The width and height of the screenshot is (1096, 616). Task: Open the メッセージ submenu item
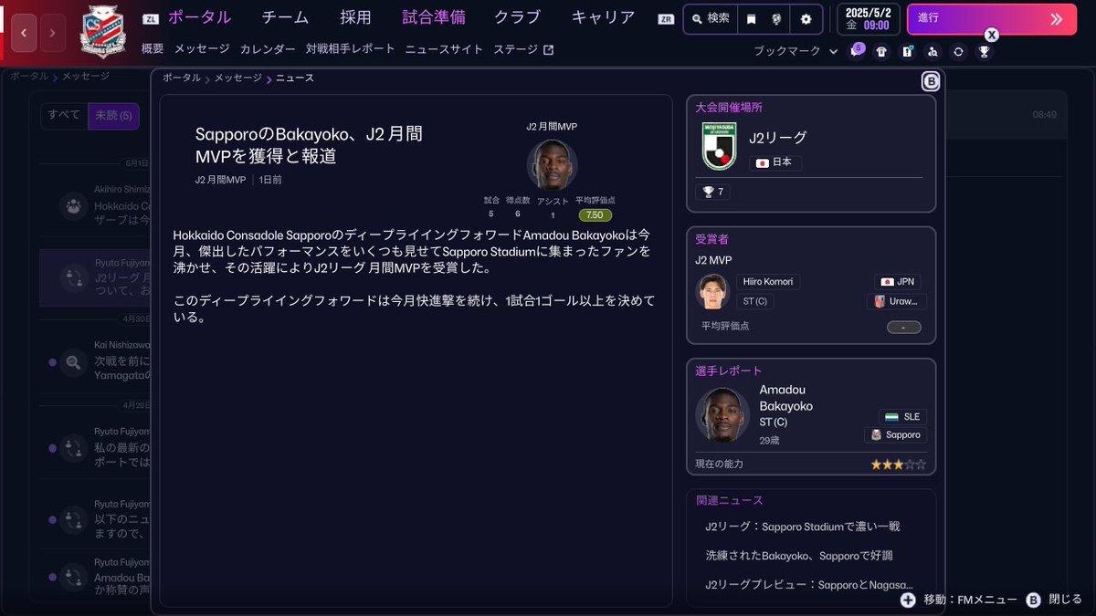[202, 49]
